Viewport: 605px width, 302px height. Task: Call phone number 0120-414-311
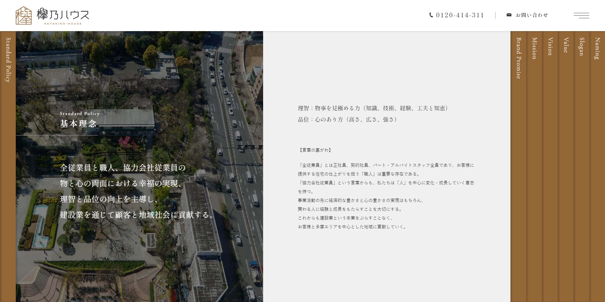[x=460, y=15]
